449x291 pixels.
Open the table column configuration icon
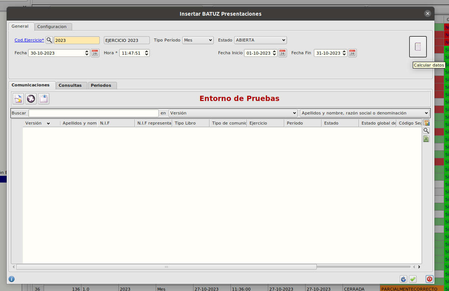click(x=426, y=123)
